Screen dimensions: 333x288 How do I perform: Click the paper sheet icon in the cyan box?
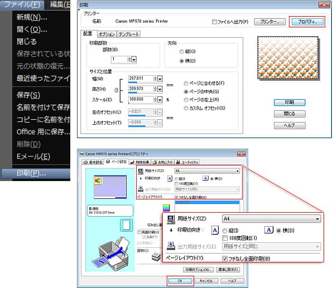click(126, 225)
